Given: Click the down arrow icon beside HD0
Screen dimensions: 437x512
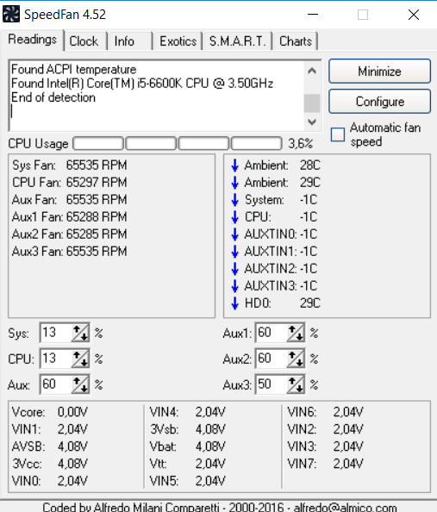Looking at the screenshot, I should [x=234, y=303].
